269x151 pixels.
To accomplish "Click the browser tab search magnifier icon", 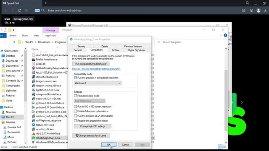I will tap(248, 3).
